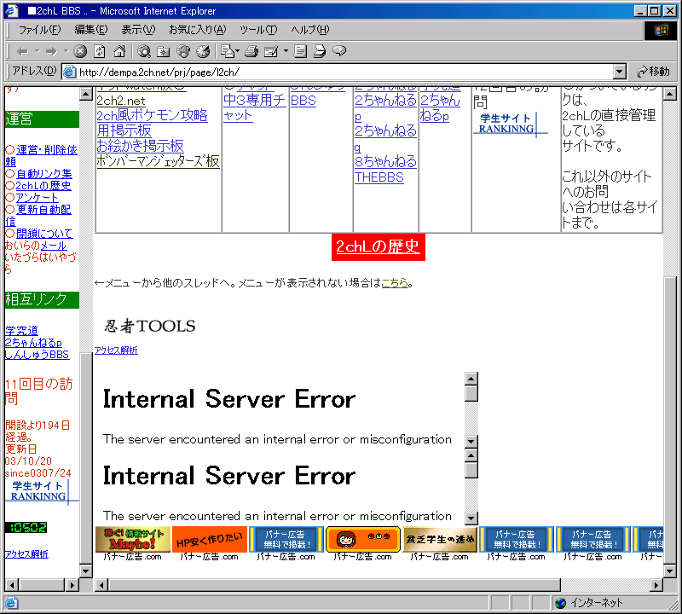Open the ファイル(F) menu

click(x=39, y=30)
